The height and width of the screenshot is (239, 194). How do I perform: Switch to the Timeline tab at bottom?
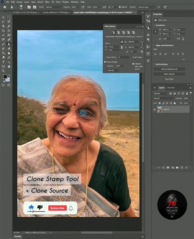[x=18, y=237]
